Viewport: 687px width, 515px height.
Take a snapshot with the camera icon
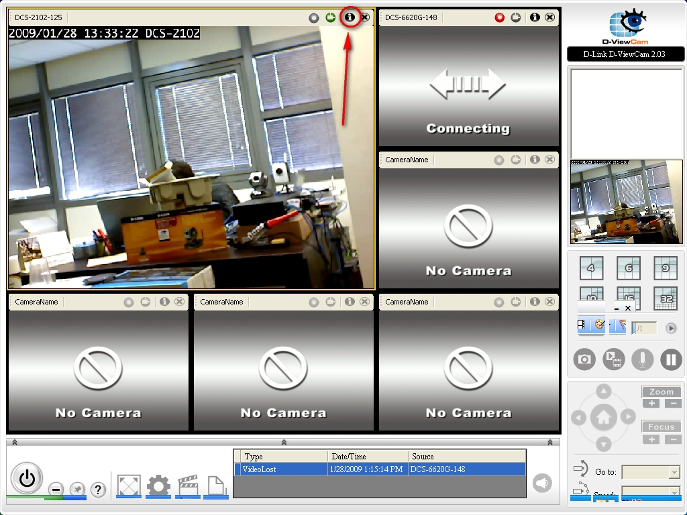tap(584, 359)
